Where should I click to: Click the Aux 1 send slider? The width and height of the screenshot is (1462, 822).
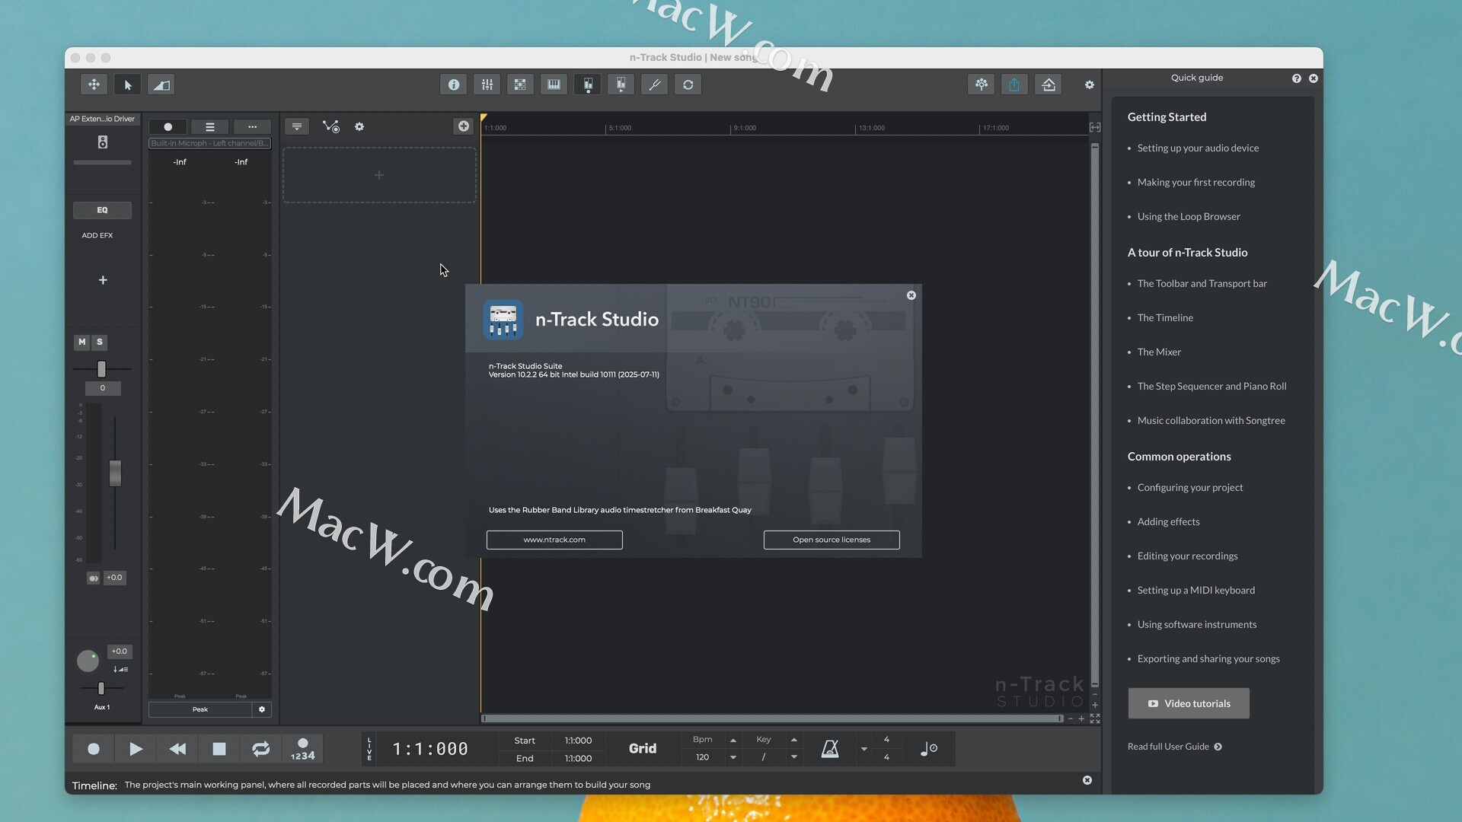tap(101, 689)
